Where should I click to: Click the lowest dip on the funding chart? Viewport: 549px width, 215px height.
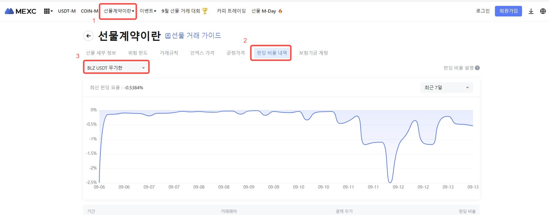click(390, 182)
